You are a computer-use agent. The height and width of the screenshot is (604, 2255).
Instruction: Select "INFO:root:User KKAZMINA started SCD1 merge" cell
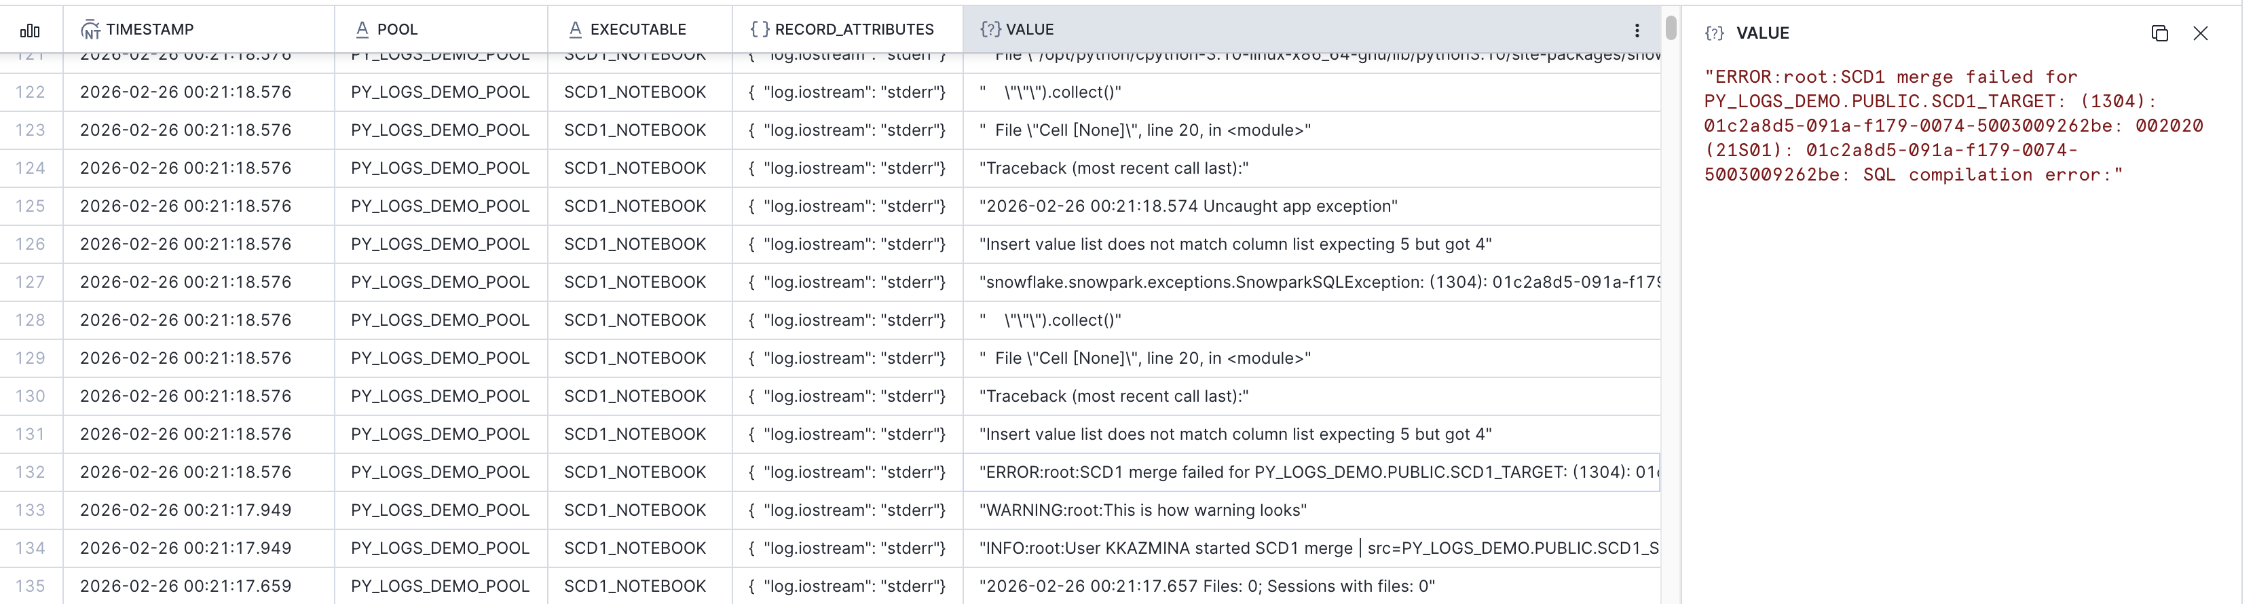[1311, 548]
